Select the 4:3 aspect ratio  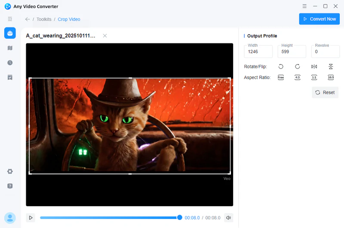pos(297,78)
